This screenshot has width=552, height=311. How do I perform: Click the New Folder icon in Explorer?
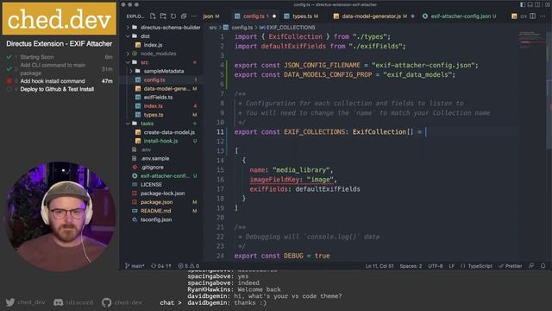[163, 16]
